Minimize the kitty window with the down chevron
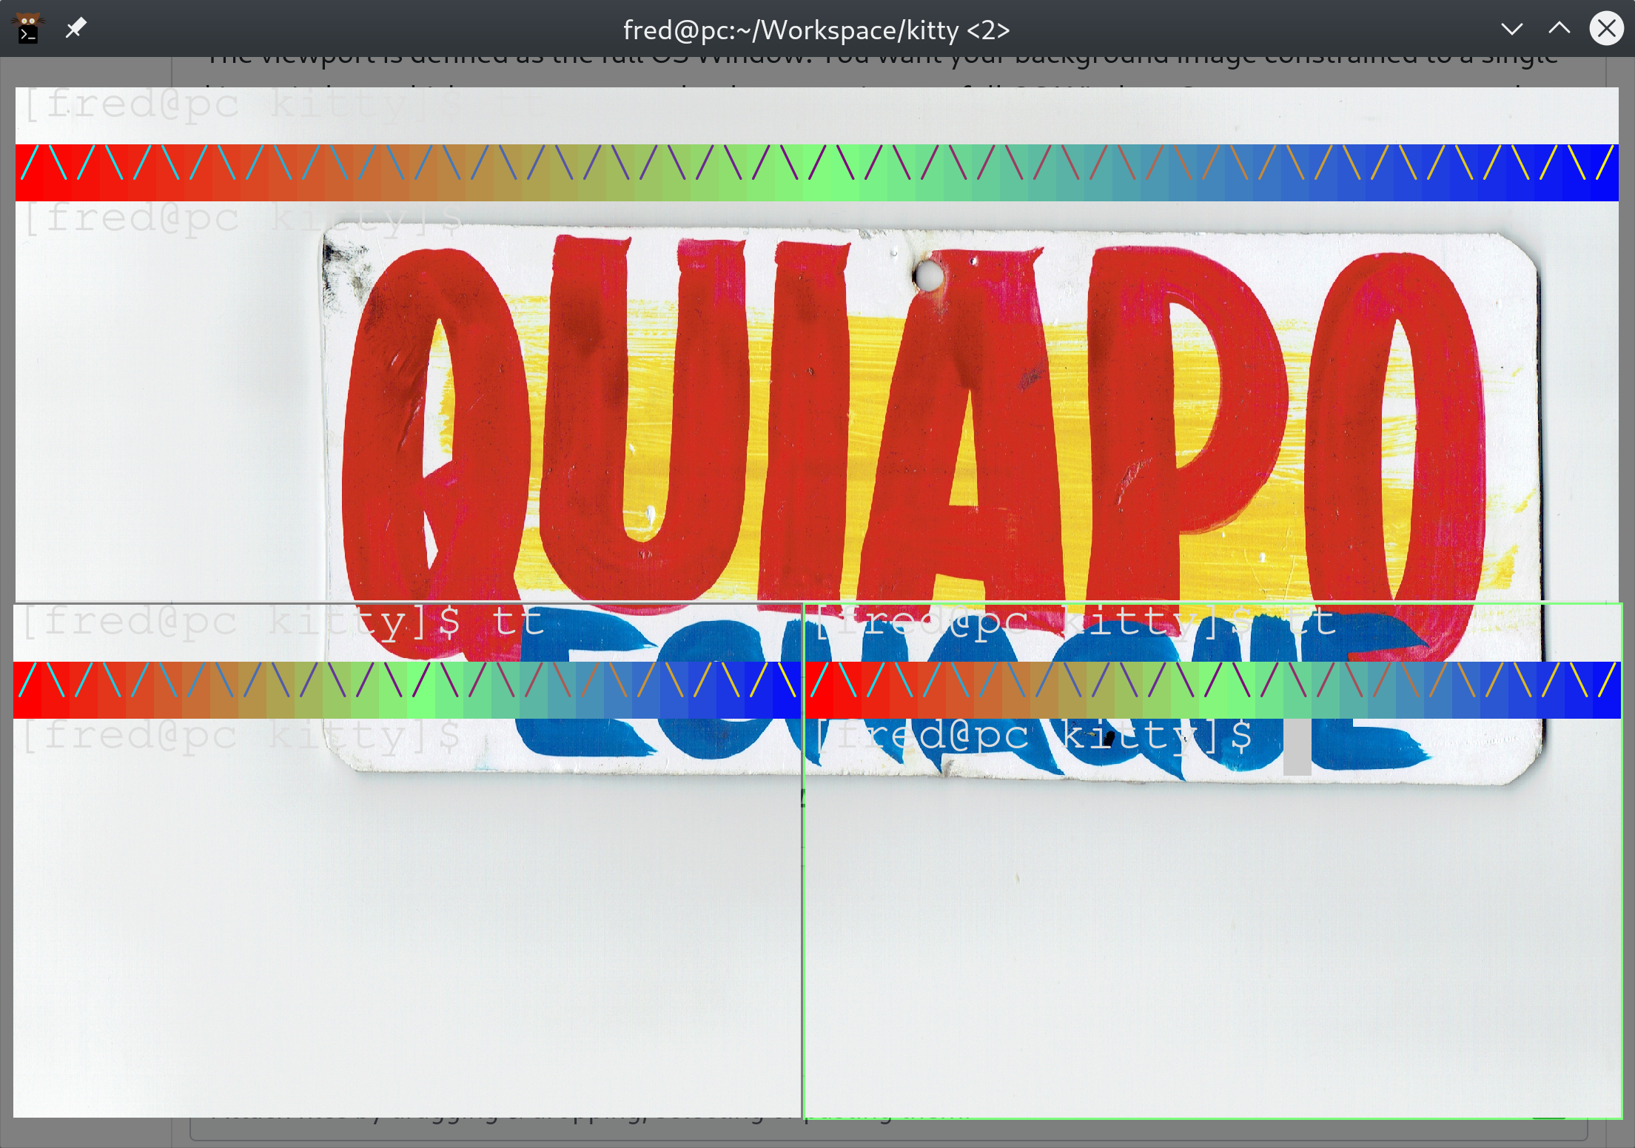The width and height of the screenshot is (1635, 1148). (1511, 29)
